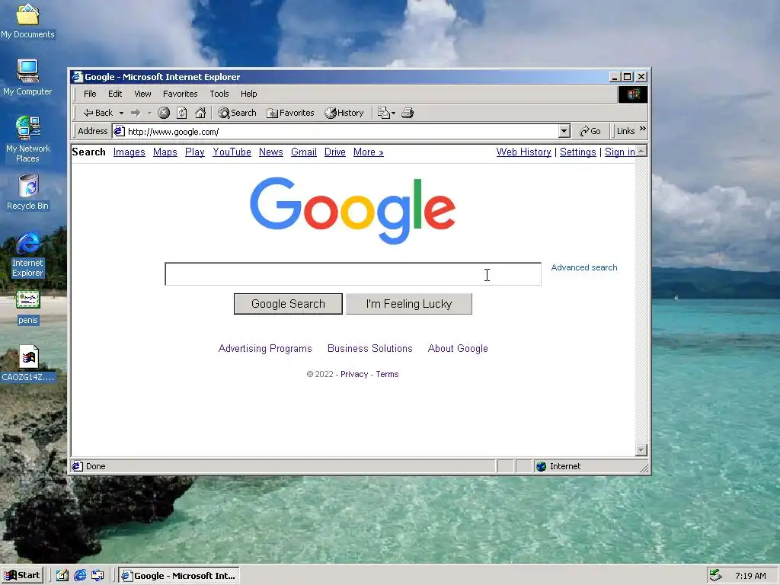This screenshot has height=585, width=780.
Task: Click the Refresh page icon
Action: tap(182, 113)
